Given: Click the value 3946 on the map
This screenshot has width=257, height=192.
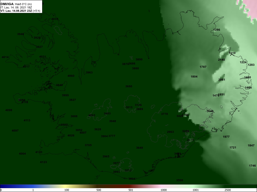Looking at the screenshot, I should click(x=21, y=34).
